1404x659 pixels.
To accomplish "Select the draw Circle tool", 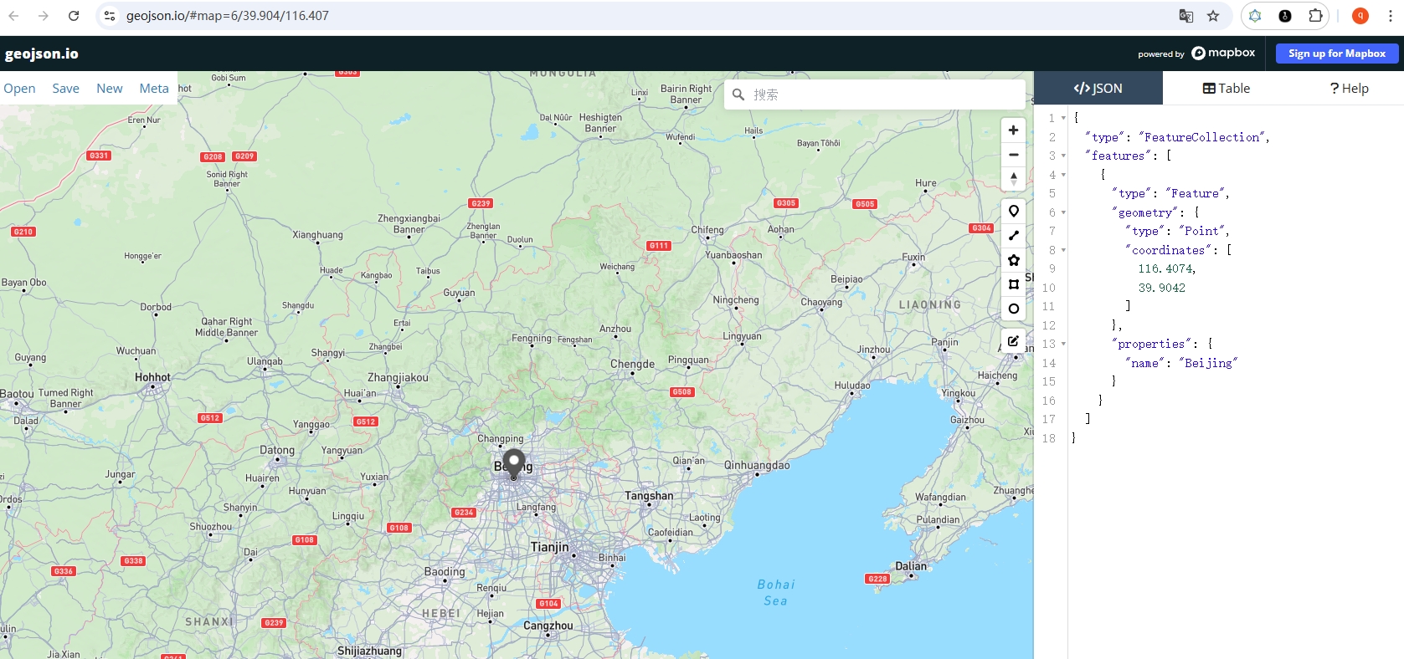I will tap(1013, 309).
